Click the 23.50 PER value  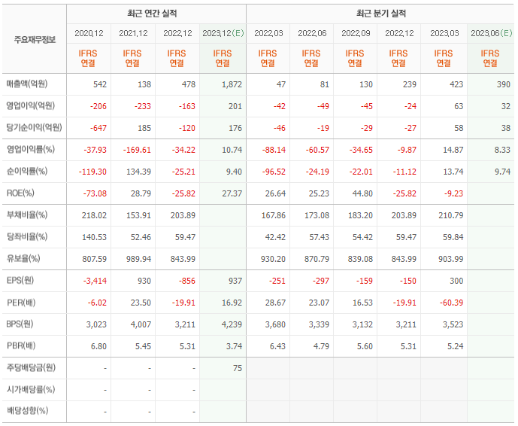(x=141, y=303)
